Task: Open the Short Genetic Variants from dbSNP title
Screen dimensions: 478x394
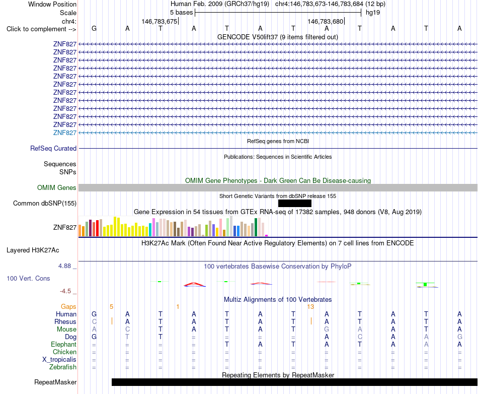Action: (277, 196)
